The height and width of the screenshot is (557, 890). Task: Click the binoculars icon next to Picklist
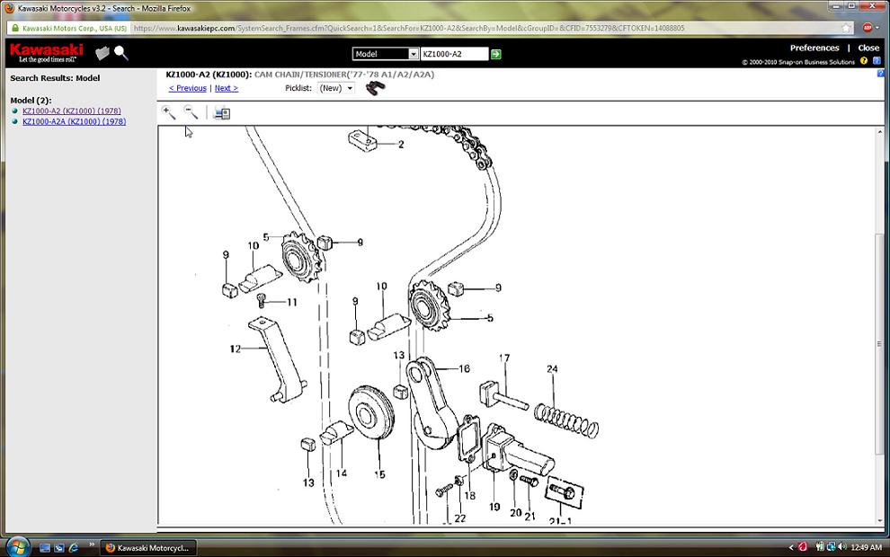pyautogui.click(x=375, y=88)
